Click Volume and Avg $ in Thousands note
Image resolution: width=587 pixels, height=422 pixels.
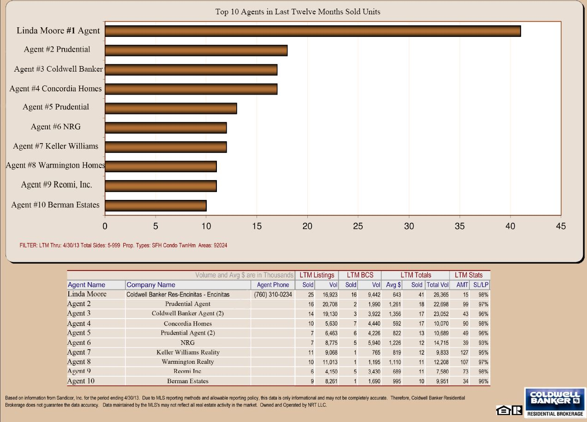point(244,275)
